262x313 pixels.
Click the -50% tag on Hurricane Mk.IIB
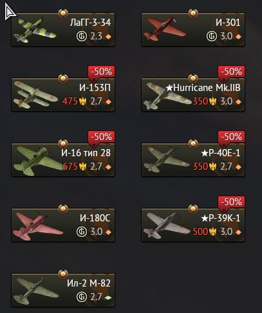coord(231,72)
